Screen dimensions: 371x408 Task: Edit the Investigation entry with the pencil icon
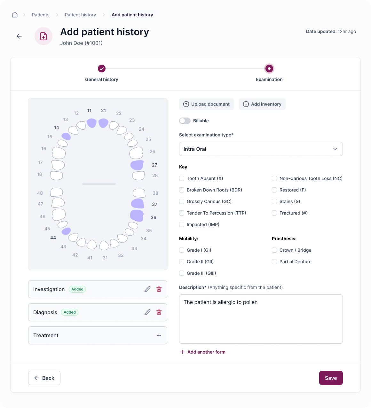147,289
